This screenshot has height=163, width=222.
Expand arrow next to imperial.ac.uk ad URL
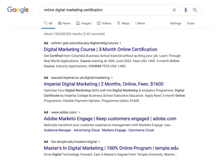(112, 78)
